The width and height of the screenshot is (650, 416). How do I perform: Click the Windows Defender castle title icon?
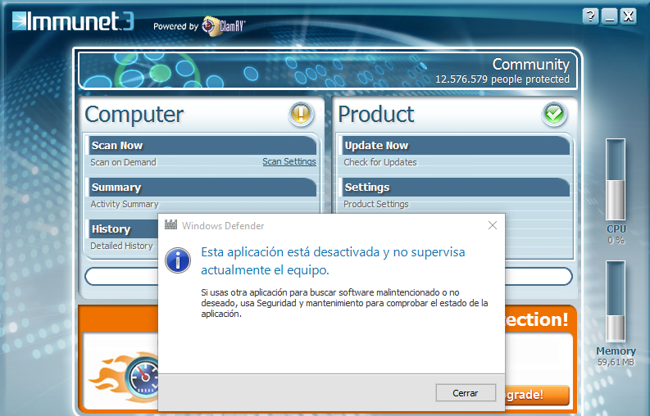tap(170, 225)
